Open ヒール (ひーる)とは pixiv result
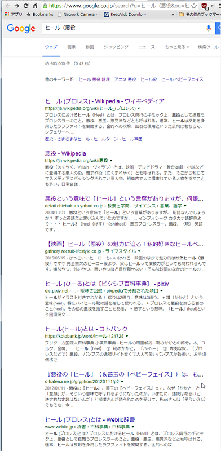 pyautogui.click(x=107, y=284)
